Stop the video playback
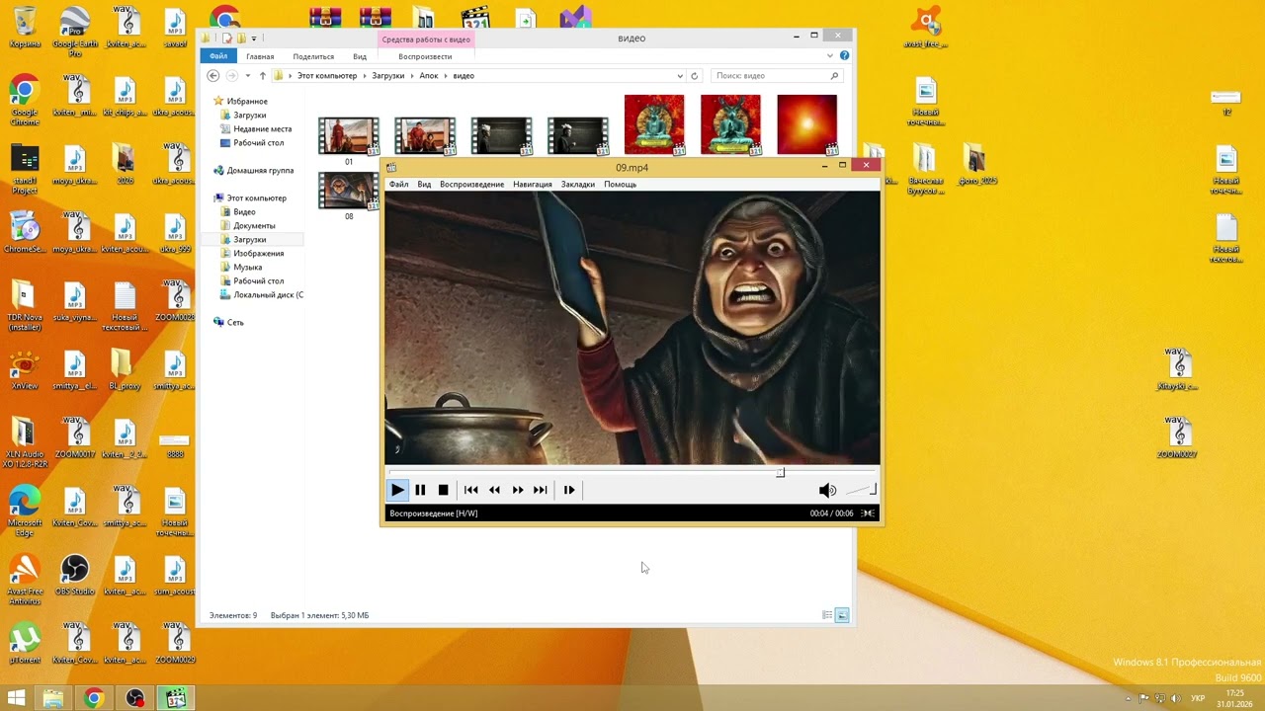This screenshot has width=1265, height=711. 443,490
